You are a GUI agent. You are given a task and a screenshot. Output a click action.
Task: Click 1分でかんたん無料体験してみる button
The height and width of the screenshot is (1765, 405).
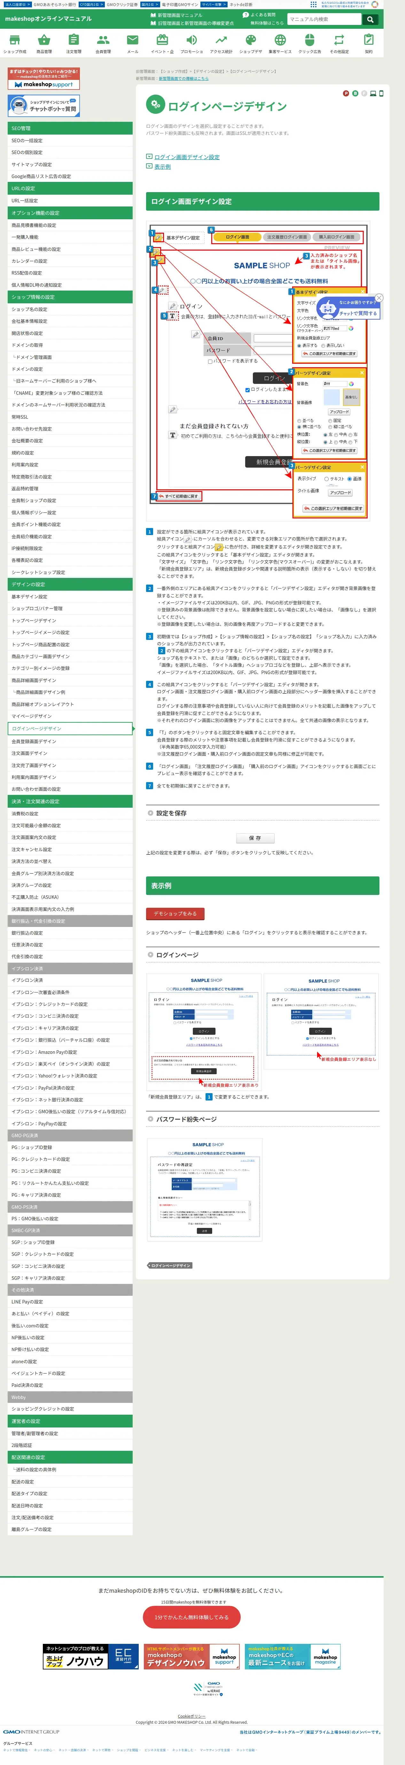click(x=192, y=1617)
